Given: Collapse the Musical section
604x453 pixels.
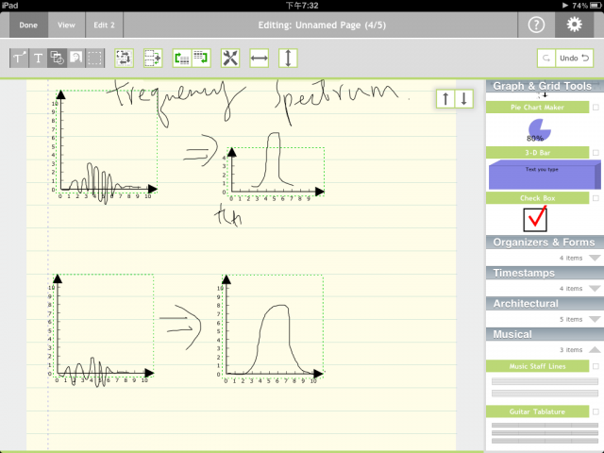Looking at the screenshot, I should coord(595,349).
